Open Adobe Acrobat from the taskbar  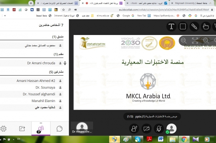pyautogui.click(x=149, y=139)
